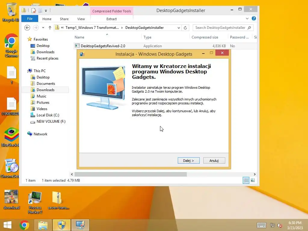Screen dimensions: 308x231
Task: Click the New folder quick access icon
Action: 40,11
